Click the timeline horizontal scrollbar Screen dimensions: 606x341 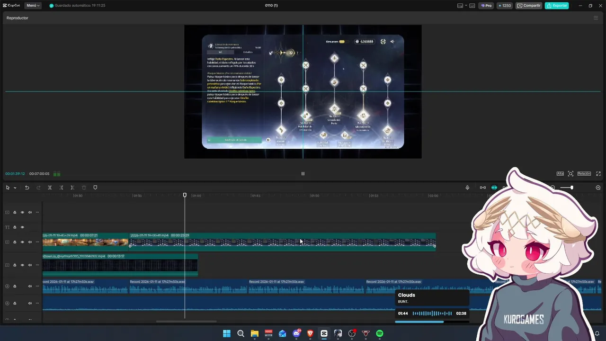pos(187,321)
